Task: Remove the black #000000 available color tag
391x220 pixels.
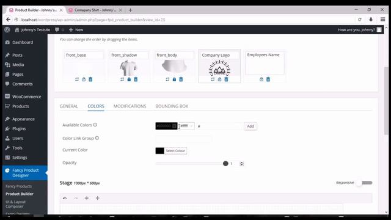Action: pyautogui.click(x=174, y=126)
